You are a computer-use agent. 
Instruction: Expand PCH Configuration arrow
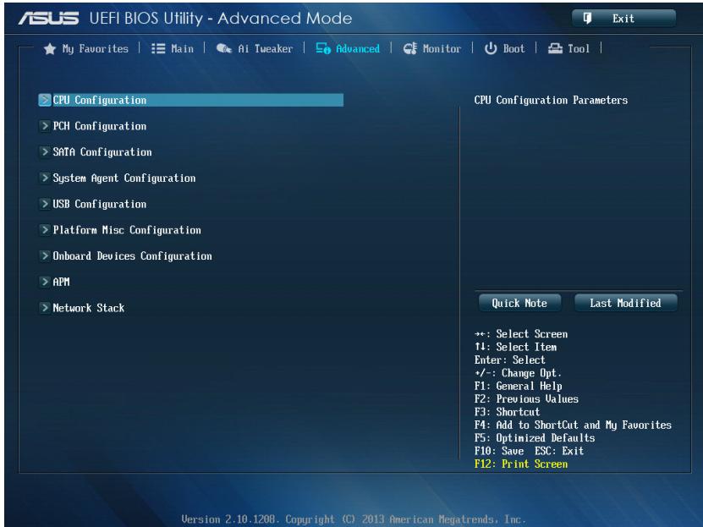tap(44, 126)
